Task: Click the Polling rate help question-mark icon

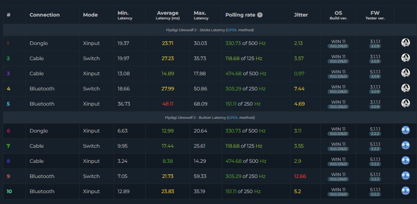Action: point(260,15)
